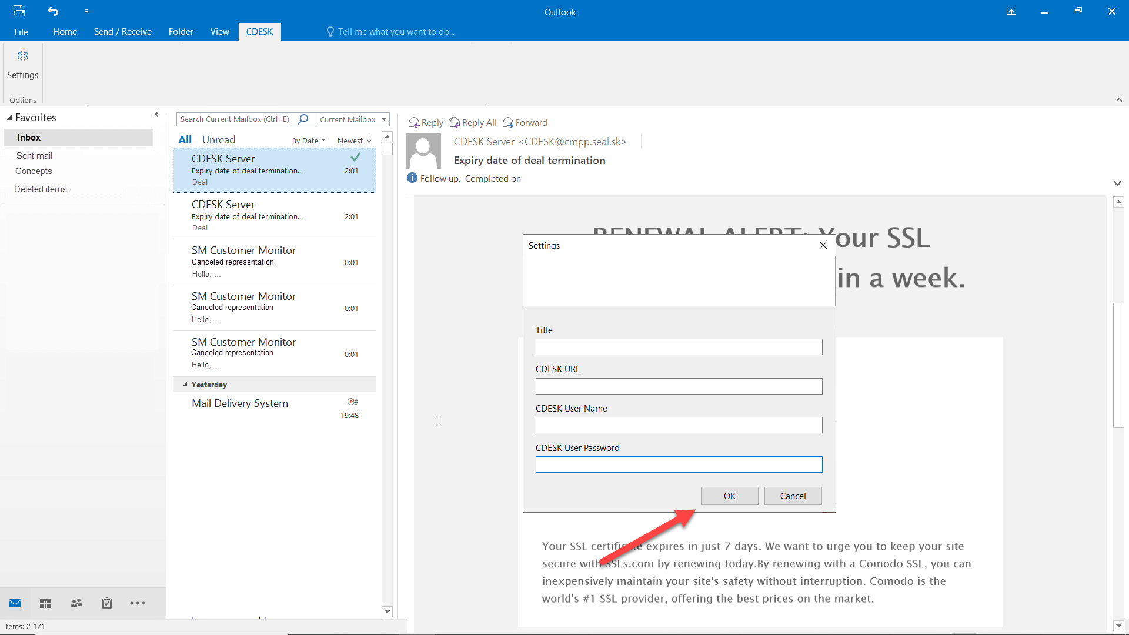Close the Settings dialog with X
The height and width of the screenshot is (635, 1129).
point(823,246)
